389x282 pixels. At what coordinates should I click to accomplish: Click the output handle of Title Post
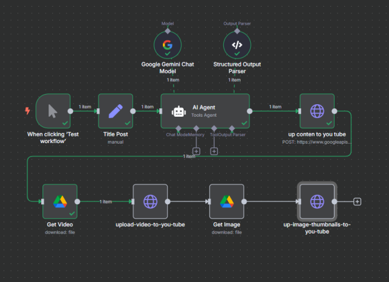click(133, 111)
